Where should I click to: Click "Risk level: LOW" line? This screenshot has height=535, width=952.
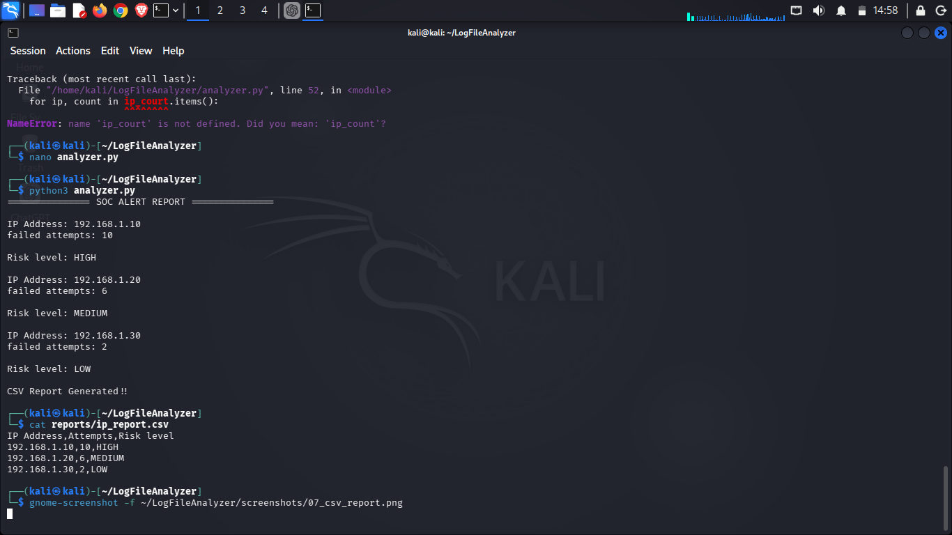click(49, 369)
